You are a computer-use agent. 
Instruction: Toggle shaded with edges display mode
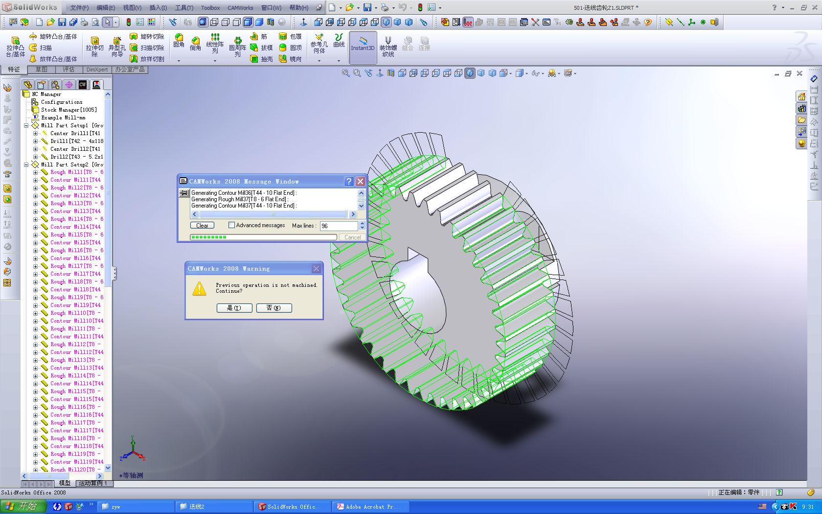click(248, 22)
